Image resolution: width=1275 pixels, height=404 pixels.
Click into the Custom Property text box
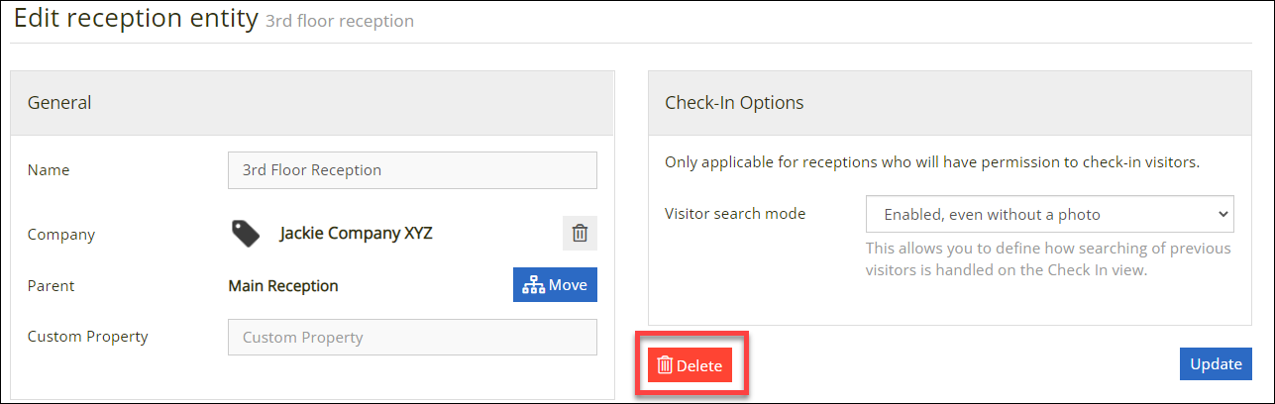(412, 337)
